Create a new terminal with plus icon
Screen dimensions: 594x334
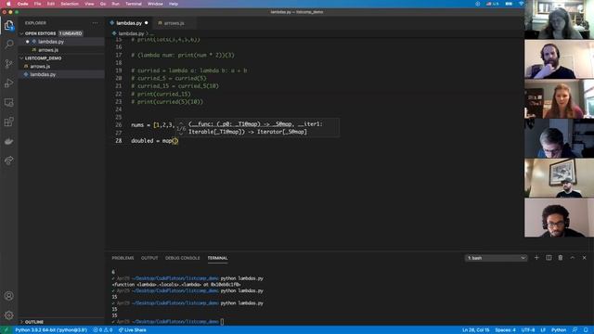(x=536, y=258)
